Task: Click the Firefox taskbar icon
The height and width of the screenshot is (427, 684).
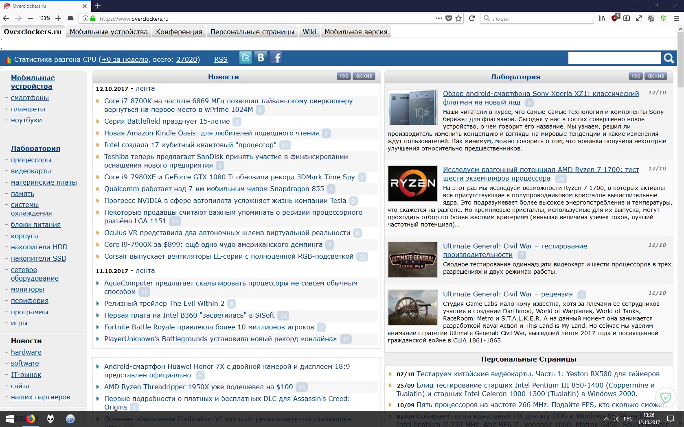Action: pos(31,418)
